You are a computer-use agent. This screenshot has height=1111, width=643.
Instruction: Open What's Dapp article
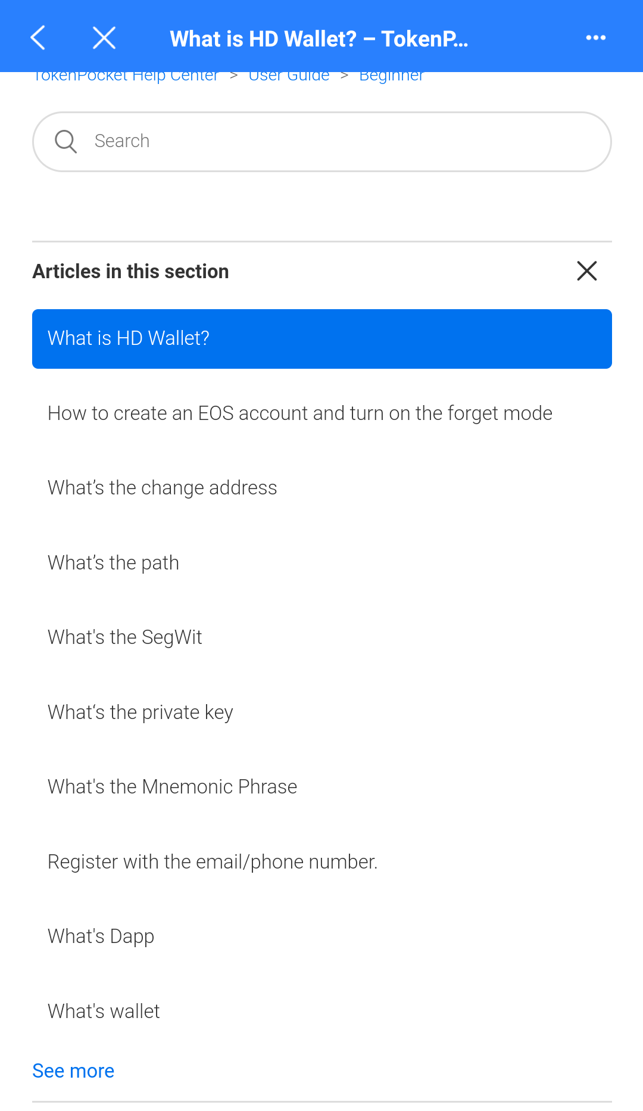101,936
